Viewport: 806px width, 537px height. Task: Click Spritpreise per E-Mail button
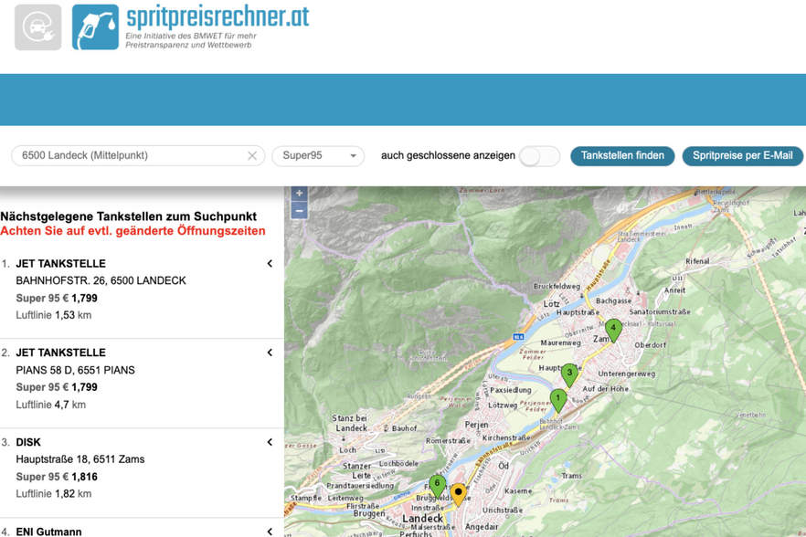(x=742, y=155)
